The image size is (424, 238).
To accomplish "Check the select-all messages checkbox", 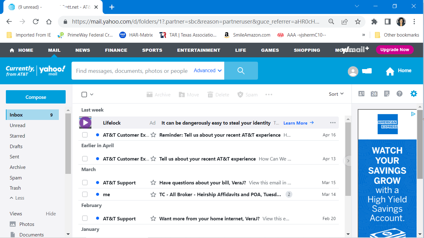I will pyautogui.click(x=84, y=94).
